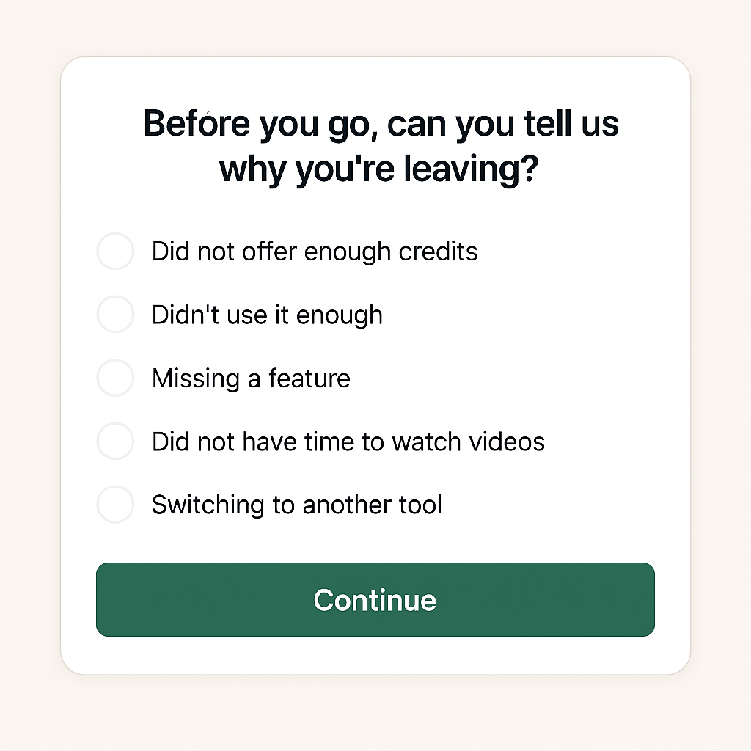Viewport: 751px width, 751px height.
Task: Click the 'Switching to another tool' label text
Action: point(297,505)
